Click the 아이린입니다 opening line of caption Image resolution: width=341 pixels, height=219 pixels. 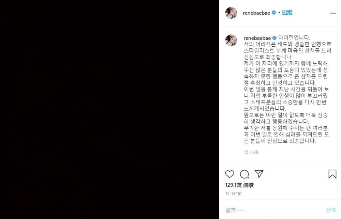point(294,38)
